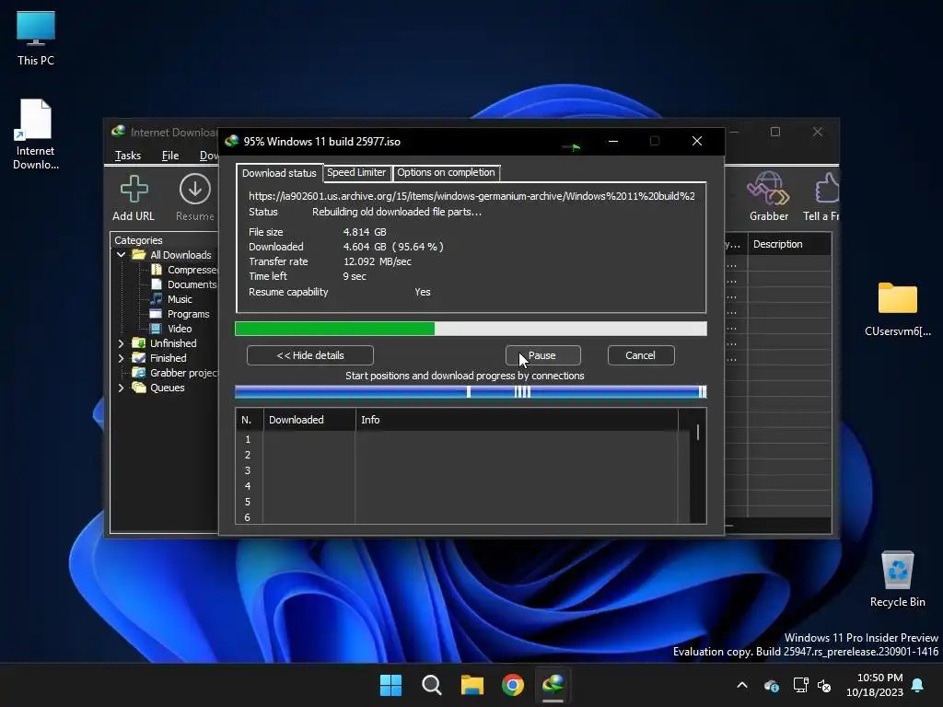Show hidden tray icons chevron
Viewport: 943px width, 707px height.
[x=742, y=685]
